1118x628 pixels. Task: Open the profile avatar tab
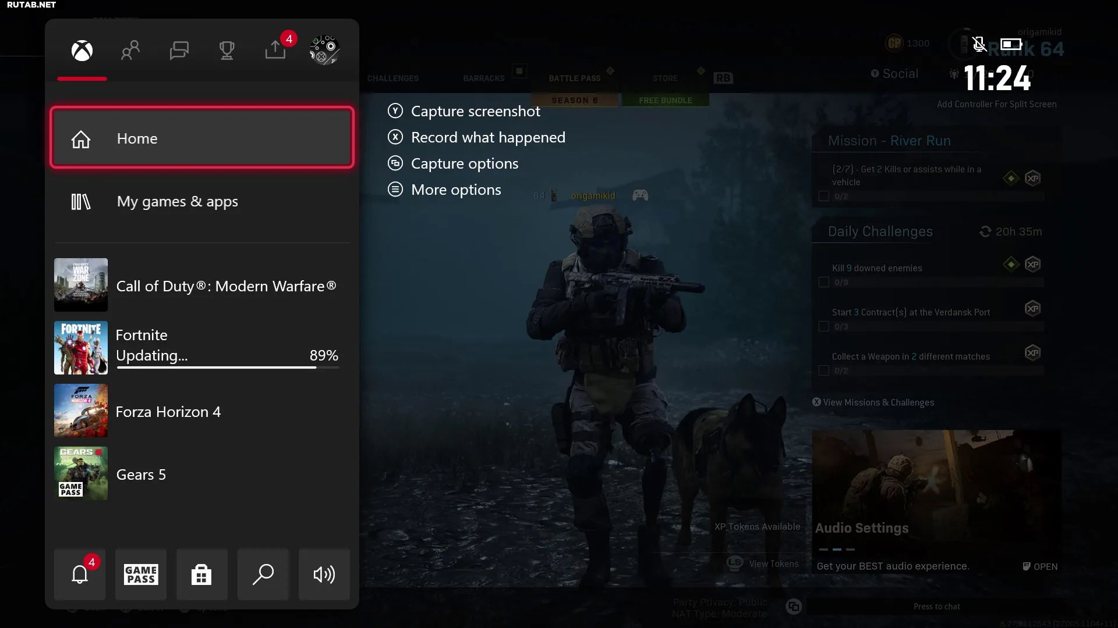324,51
